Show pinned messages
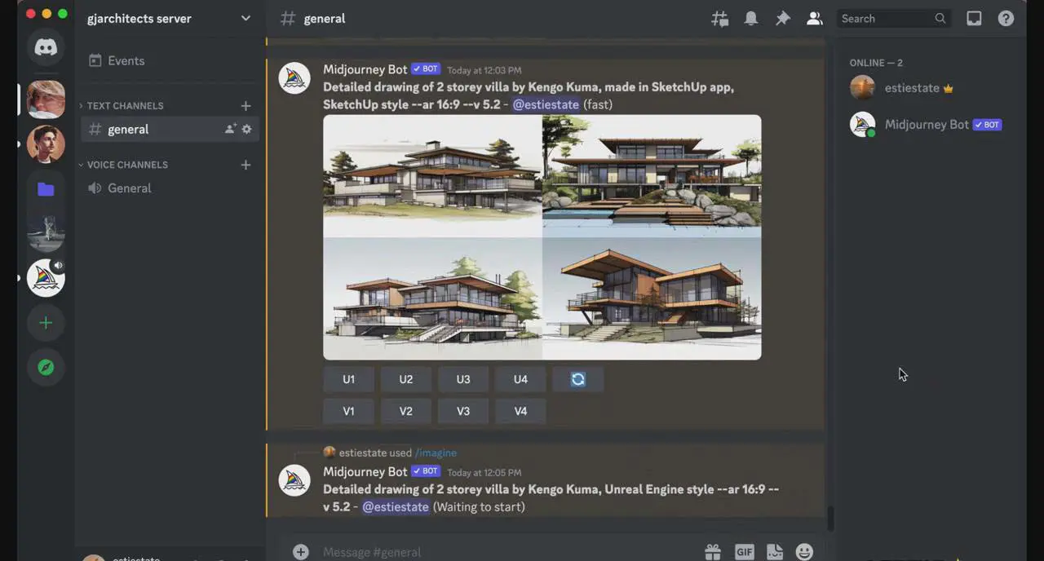 (x=783, y=19)
